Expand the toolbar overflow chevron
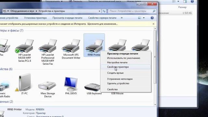The height and width of the screenshot is (117, 208). [x=122, y=18]
